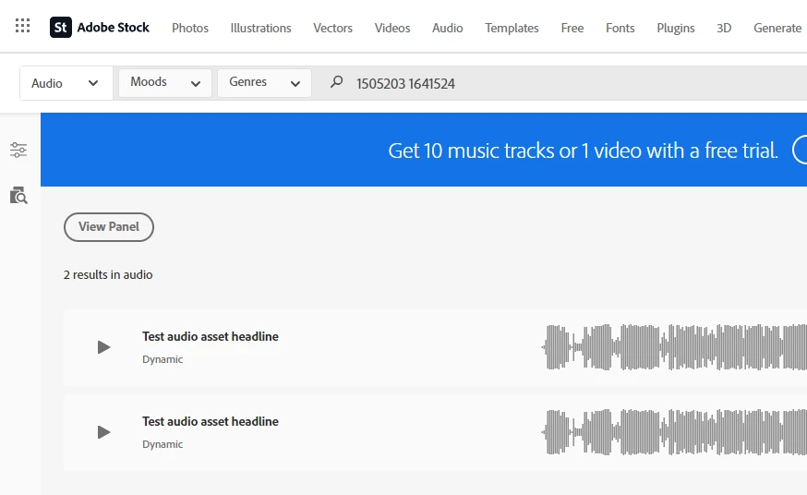Open the Adobe apps grid menu

(23, 26)
